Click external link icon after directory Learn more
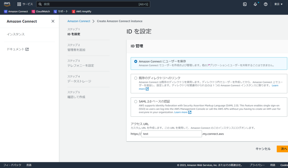Screen dimensions: 288x168 147,89
